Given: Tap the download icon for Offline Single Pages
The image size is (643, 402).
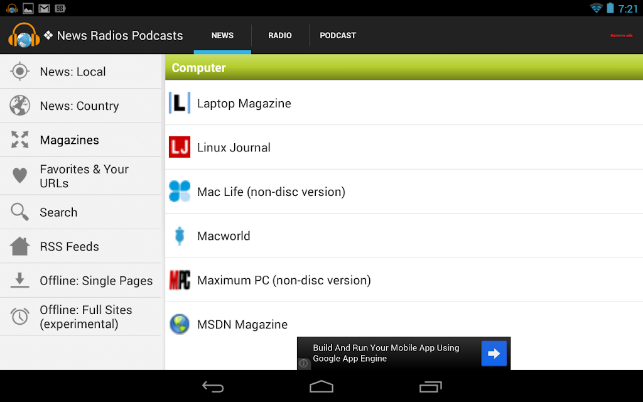Looking at the screenshot, I should [19, 280].
